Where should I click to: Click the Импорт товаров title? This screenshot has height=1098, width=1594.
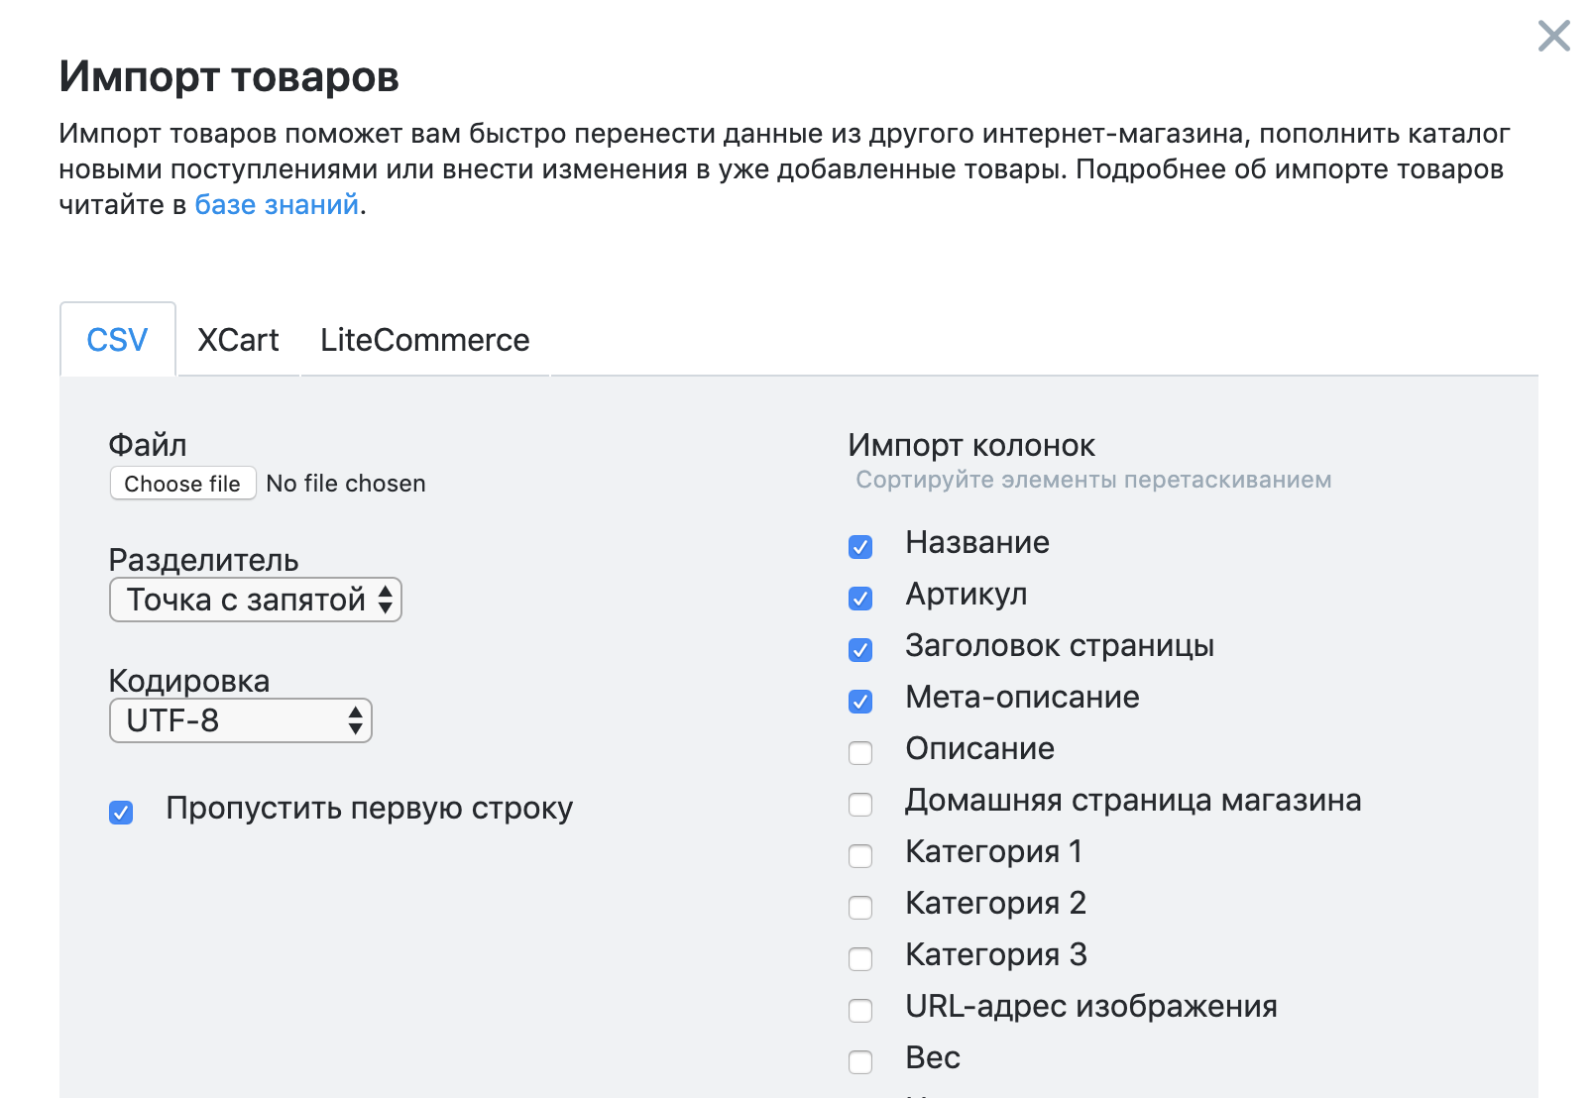point(229,76)
